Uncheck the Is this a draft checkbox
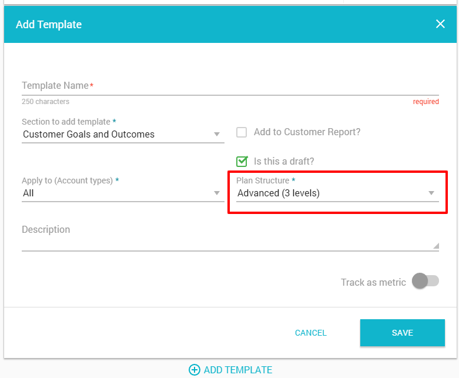Screen dimensions: 459x378 [242, 161]
